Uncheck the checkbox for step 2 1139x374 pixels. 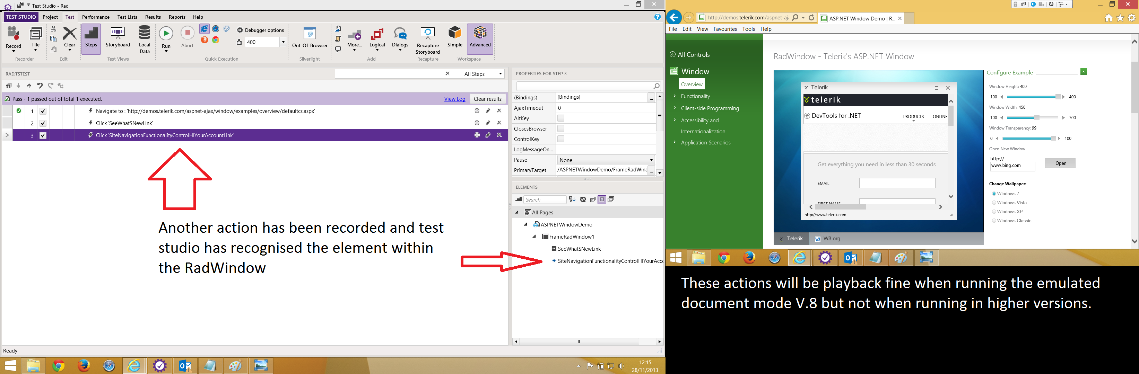tap(43, 123)
